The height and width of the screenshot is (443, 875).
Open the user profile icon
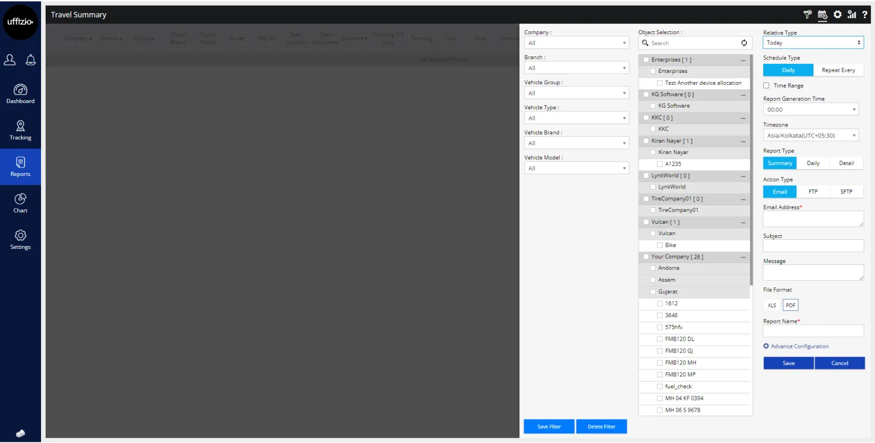coord(10,60)
